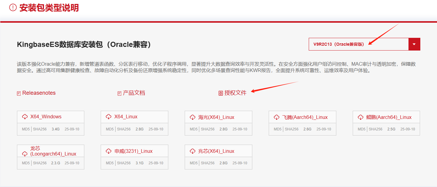This screenshot has width=437, height=187.
Task: Click the 飞腾(Aarch64)_Linux download icon
Action: (x=277, y=117)
